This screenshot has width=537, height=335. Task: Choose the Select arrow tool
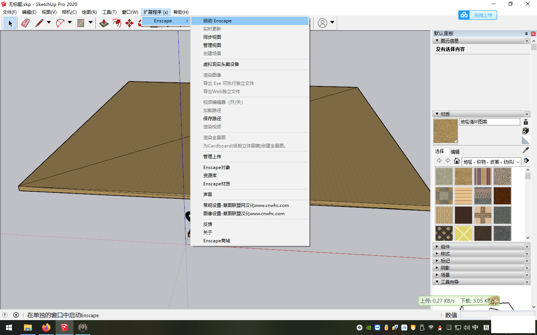pos(10,23)
